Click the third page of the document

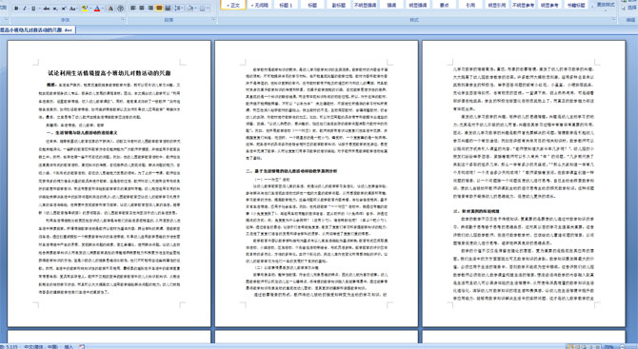coord(524,184)
